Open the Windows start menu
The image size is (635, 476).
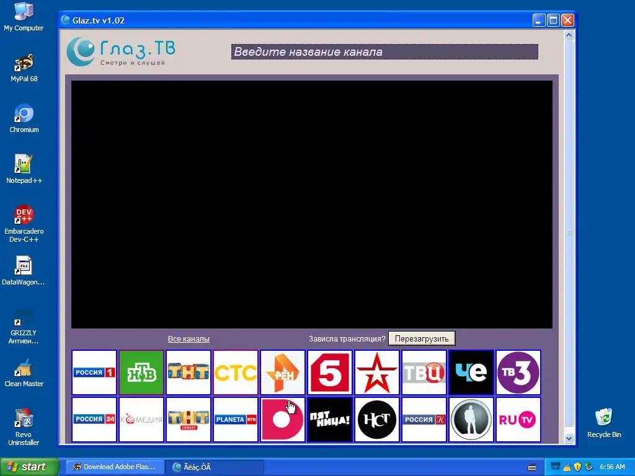point(29,467)
